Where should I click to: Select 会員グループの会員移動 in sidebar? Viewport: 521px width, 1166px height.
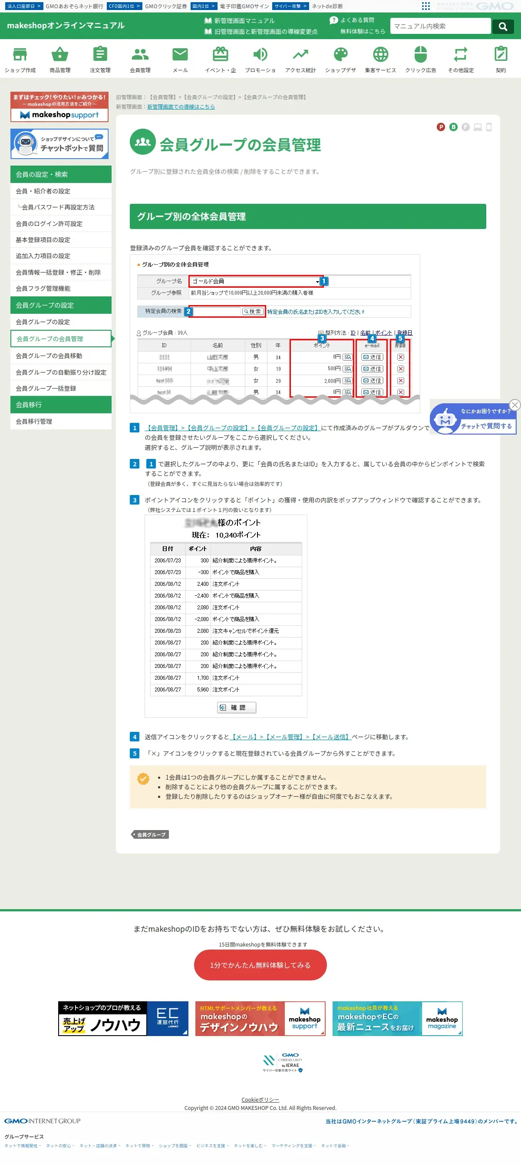[x=61, y=356]
